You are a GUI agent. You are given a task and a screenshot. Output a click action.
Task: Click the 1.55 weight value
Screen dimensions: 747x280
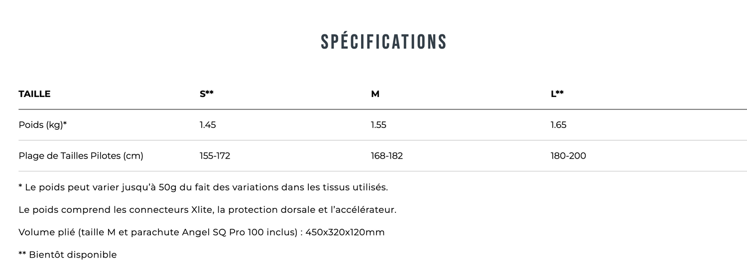[378, 125]
